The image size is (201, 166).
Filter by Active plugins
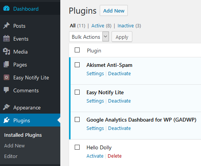[98, 26]
